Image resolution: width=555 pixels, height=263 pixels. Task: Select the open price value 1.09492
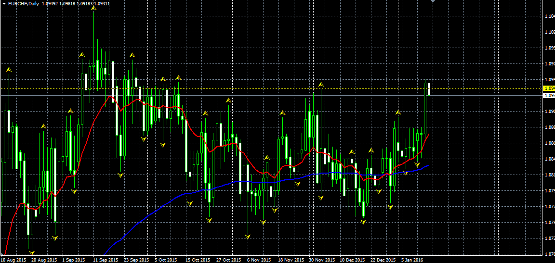(50, 4)
